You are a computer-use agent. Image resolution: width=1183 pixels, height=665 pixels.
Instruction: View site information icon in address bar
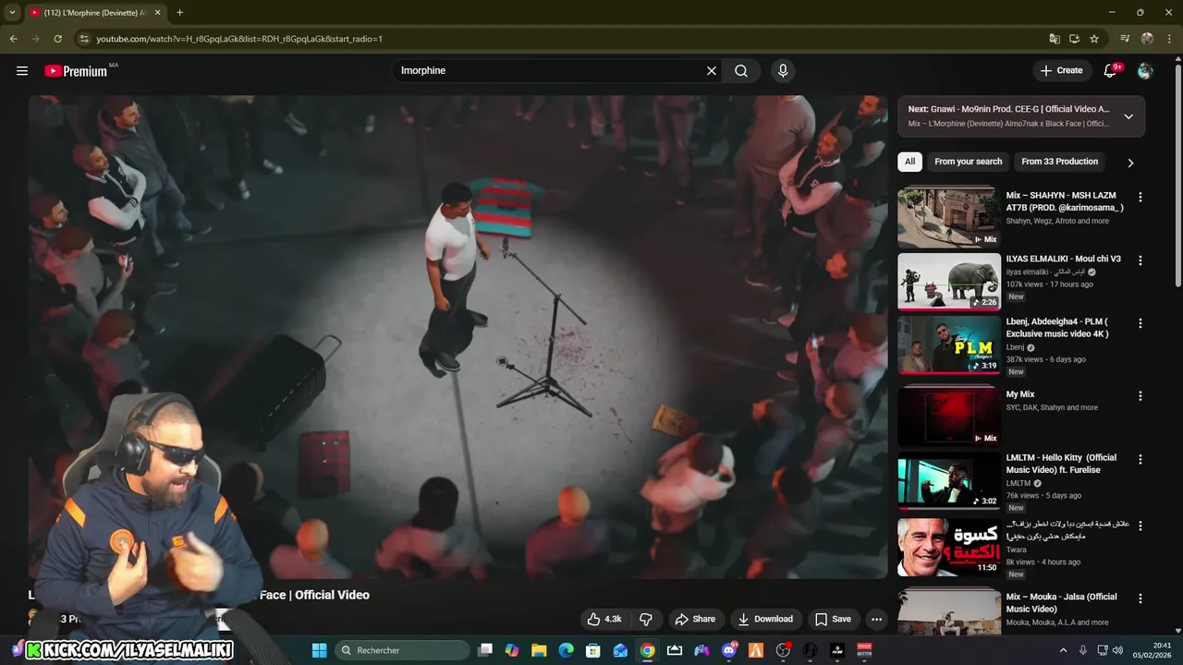point(84,39)
